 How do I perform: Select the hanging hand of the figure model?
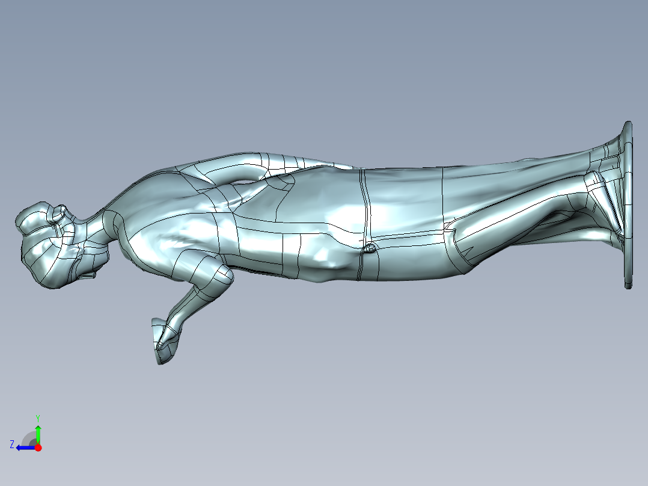pos(165,341)
